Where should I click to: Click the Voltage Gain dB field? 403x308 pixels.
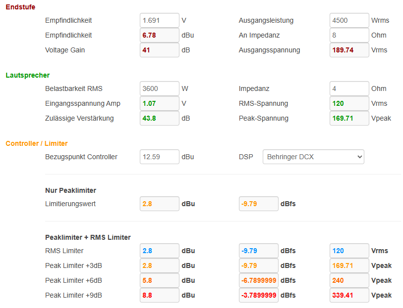tap(159, 50)
